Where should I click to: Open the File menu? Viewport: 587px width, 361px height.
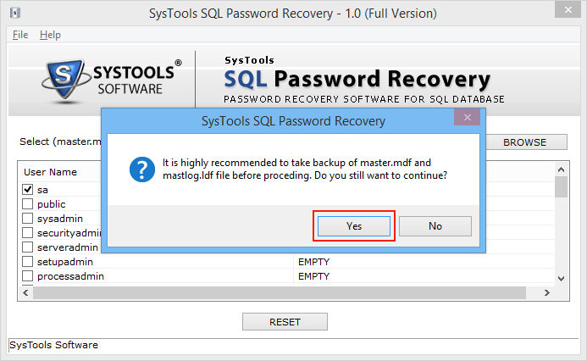20,35
